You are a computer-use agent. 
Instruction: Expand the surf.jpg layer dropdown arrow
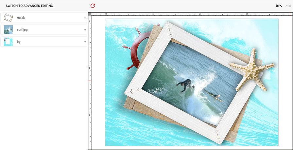pyautogui.click(x=85, y=30)
